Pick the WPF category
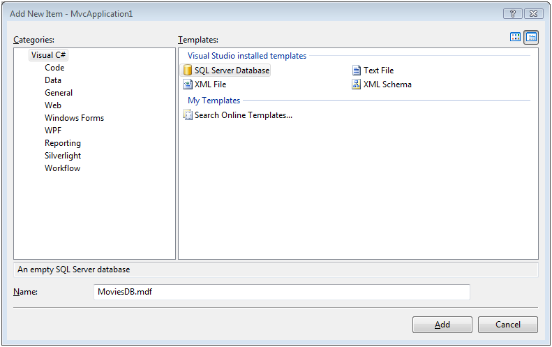The height and width of the screenshot is (347, 552). 53,131
